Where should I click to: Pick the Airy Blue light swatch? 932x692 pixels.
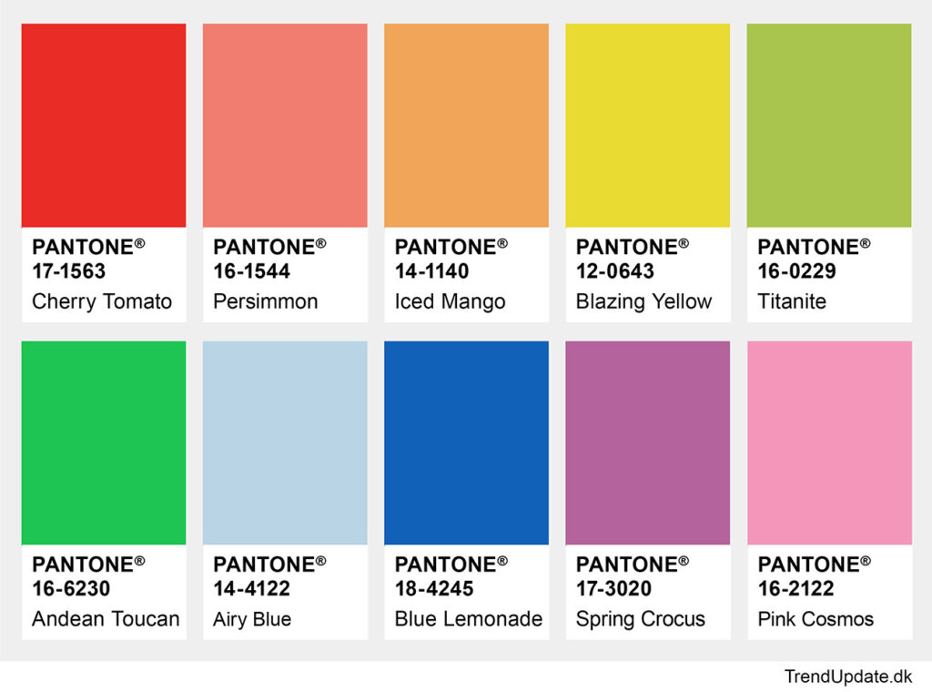pyautogui.click(x=285, y=443)
